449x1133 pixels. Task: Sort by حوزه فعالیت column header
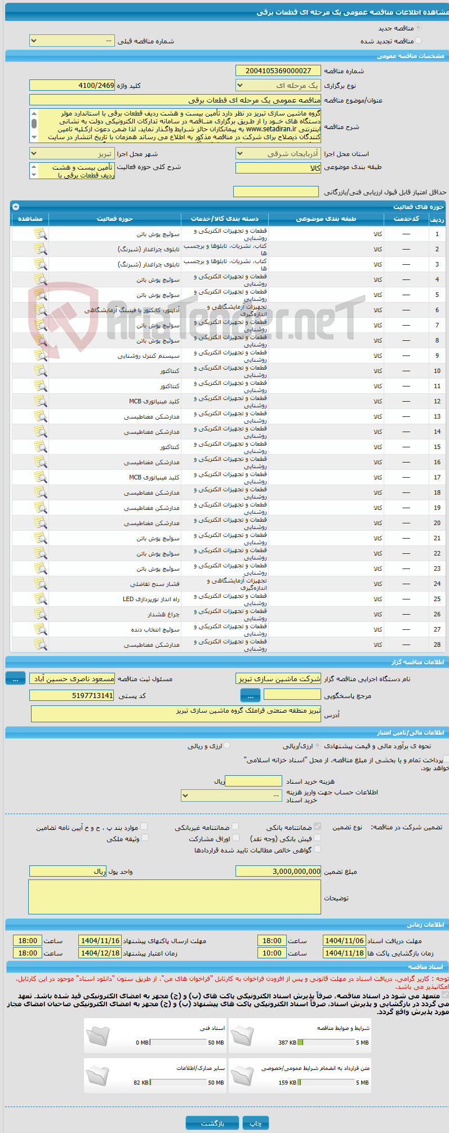[x=115, y=219]
